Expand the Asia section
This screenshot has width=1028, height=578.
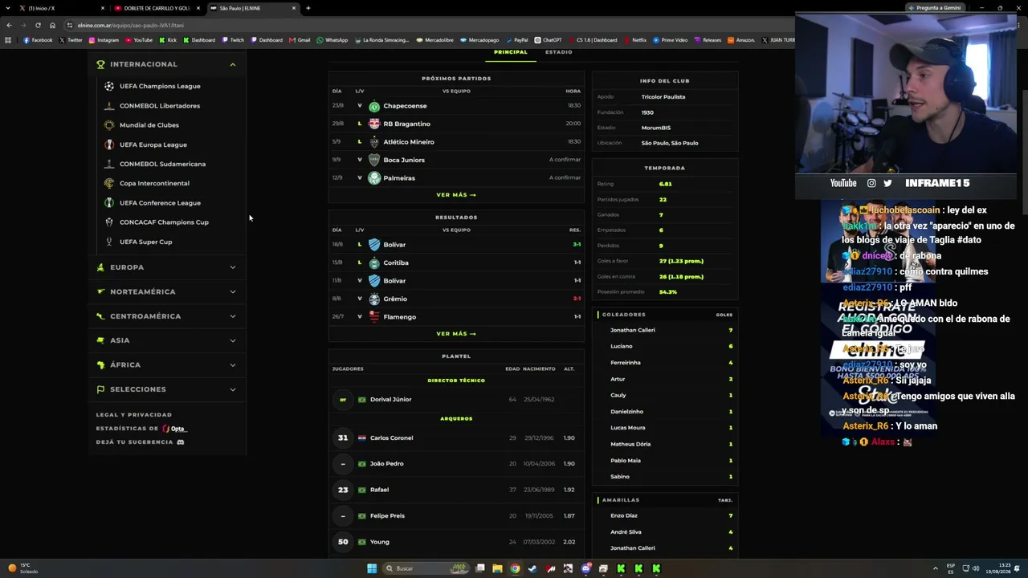[x=166, y=340]
